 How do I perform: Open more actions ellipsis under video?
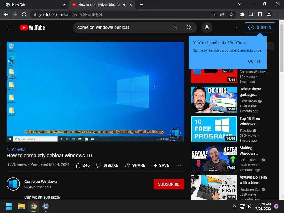(x=179, y=166)
